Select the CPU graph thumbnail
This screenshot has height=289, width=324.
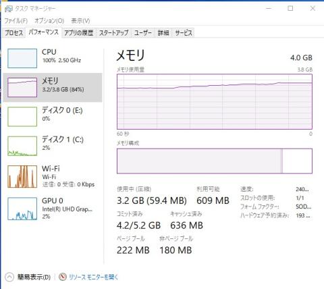22,58
